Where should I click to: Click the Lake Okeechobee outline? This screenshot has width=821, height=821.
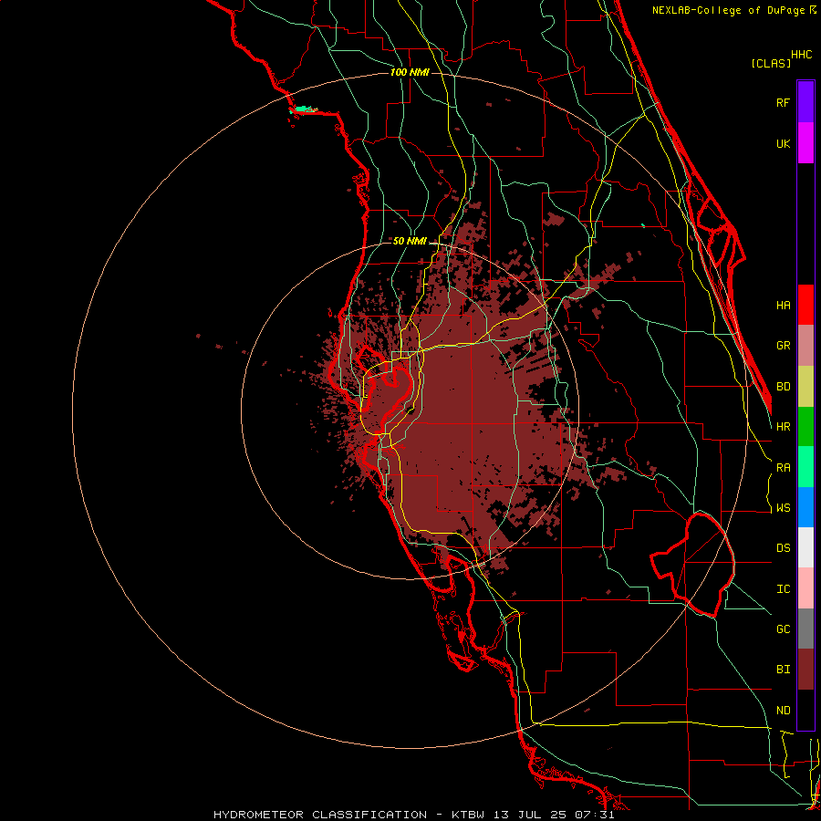point(692,565)
